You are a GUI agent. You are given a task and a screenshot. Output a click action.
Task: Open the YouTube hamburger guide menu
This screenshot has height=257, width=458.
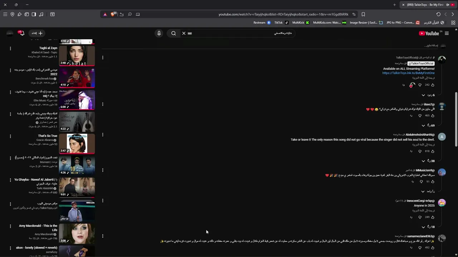pos(447,33)
